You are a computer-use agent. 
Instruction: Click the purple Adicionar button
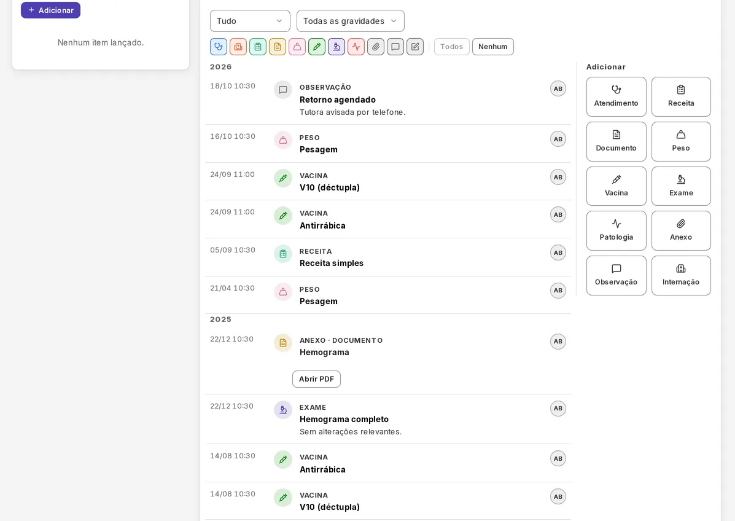pos(50,10)
